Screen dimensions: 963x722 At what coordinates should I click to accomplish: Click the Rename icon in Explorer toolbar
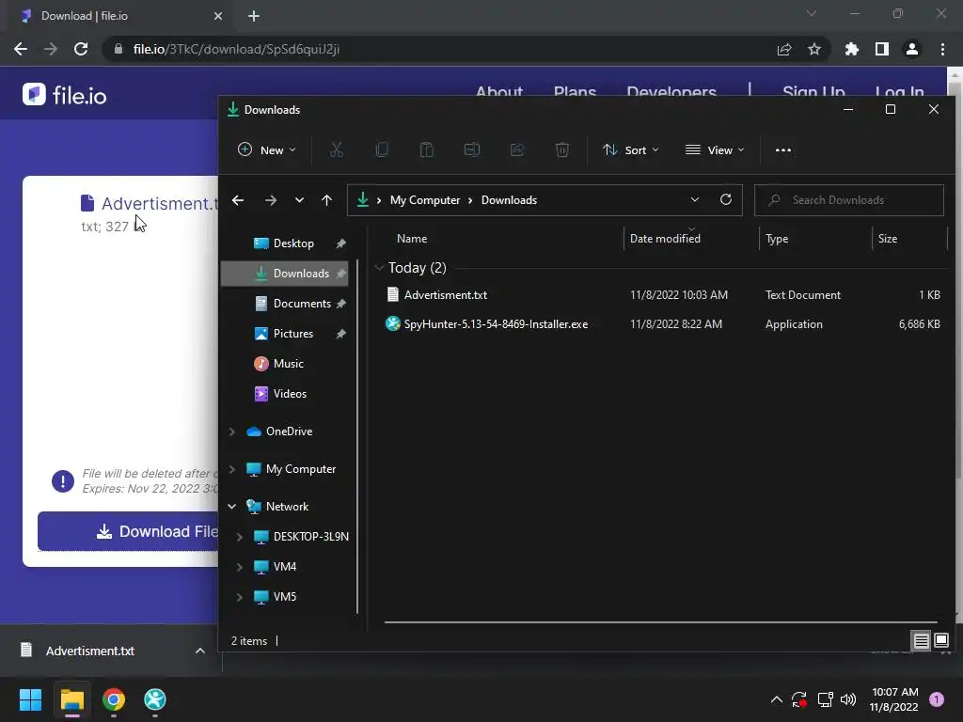(472, 149)
